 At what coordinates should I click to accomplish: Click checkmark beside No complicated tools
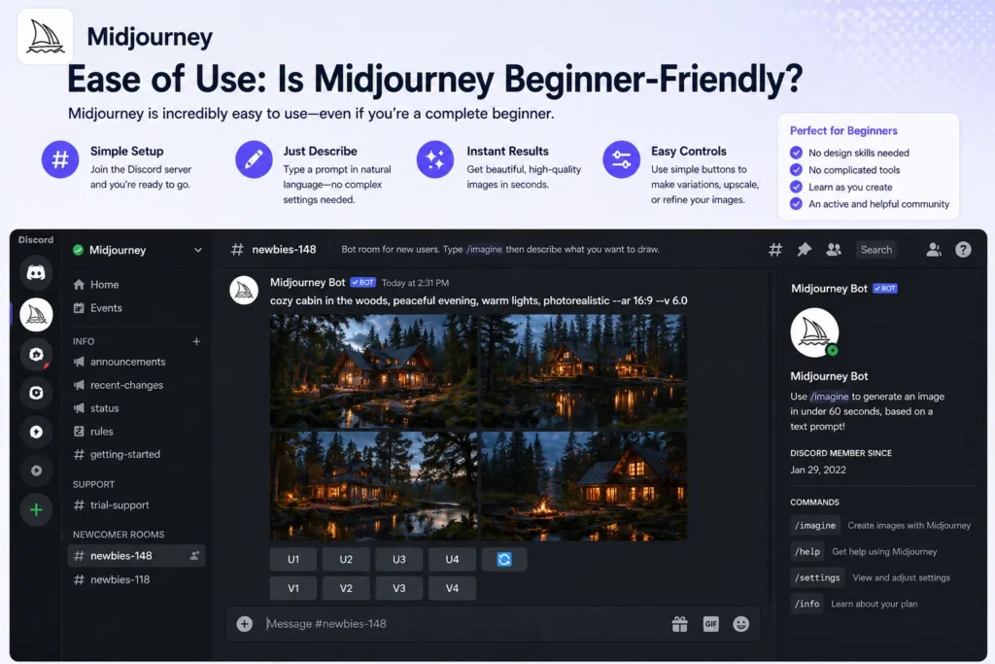point(796,169)
